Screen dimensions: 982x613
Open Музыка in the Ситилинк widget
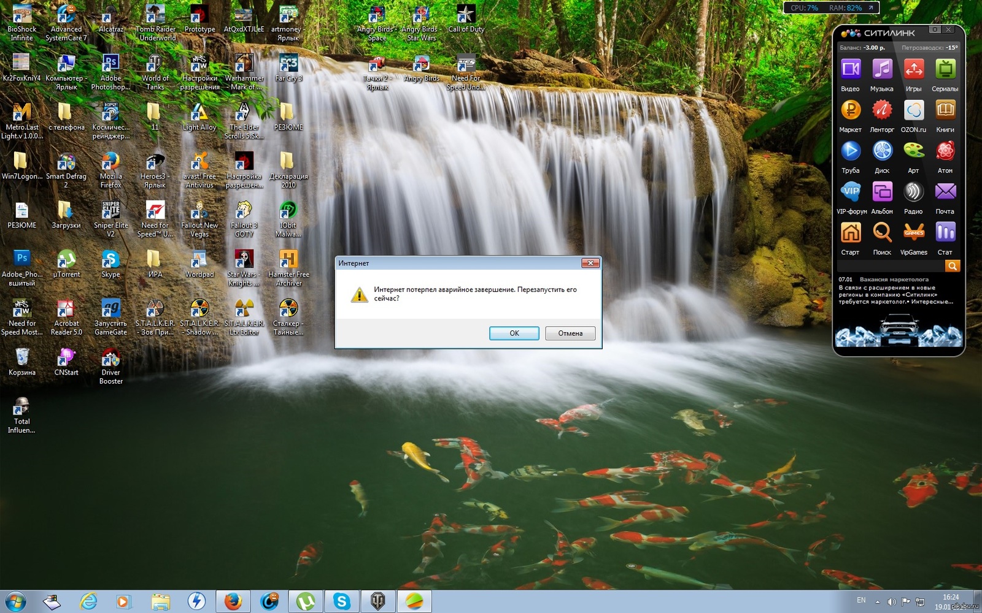[882, 69]
